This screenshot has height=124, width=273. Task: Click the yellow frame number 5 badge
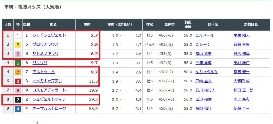pyautogui.click(x=18, y=45)
